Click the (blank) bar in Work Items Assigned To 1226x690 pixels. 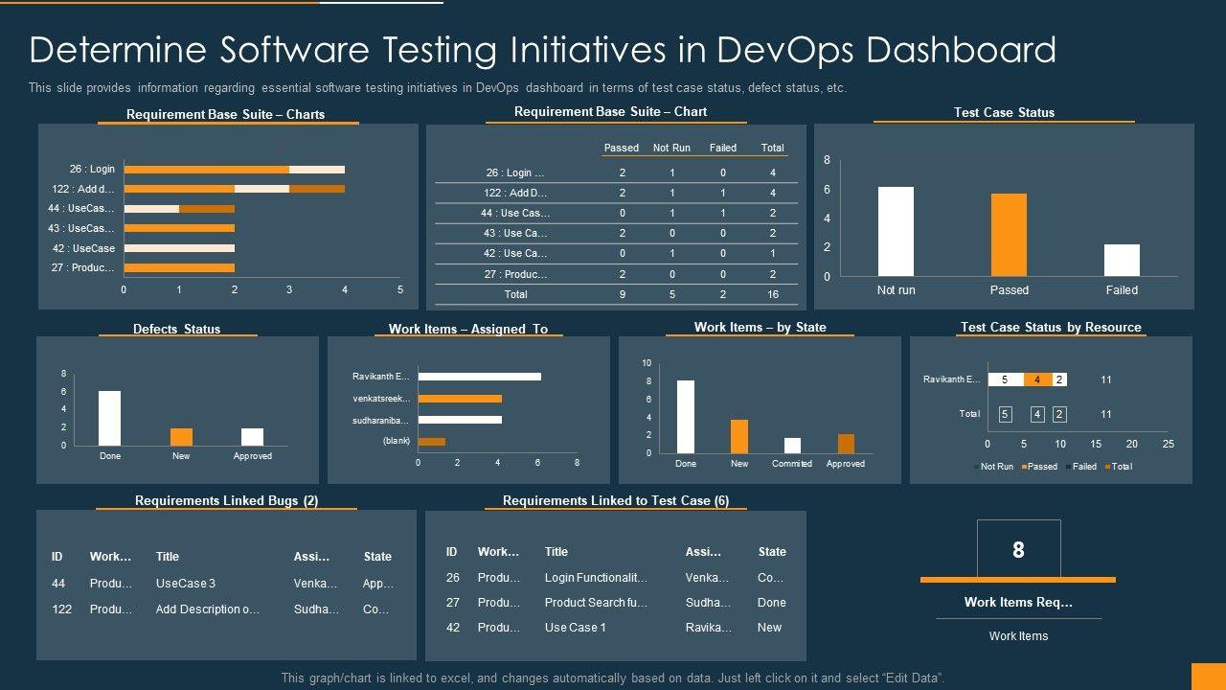(432, 442)
